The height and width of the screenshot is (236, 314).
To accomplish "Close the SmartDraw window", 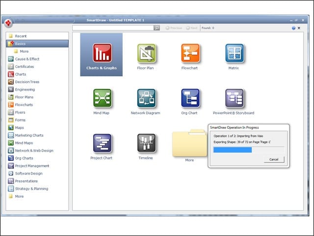I will pyautogui.click(x=303, y=20).
